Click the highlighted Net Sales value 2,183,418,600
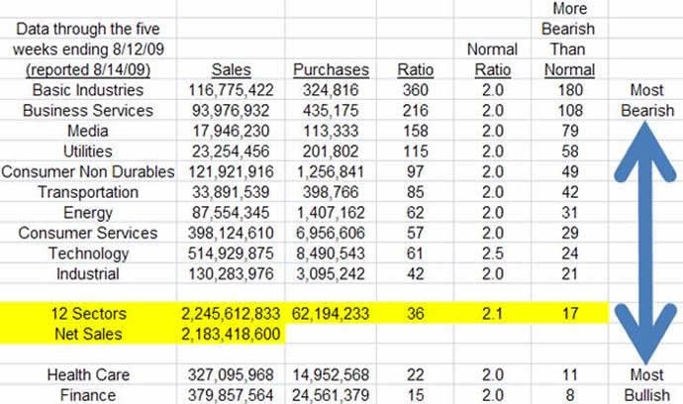Viewport: 683px width, 404px height. [232, 334]
